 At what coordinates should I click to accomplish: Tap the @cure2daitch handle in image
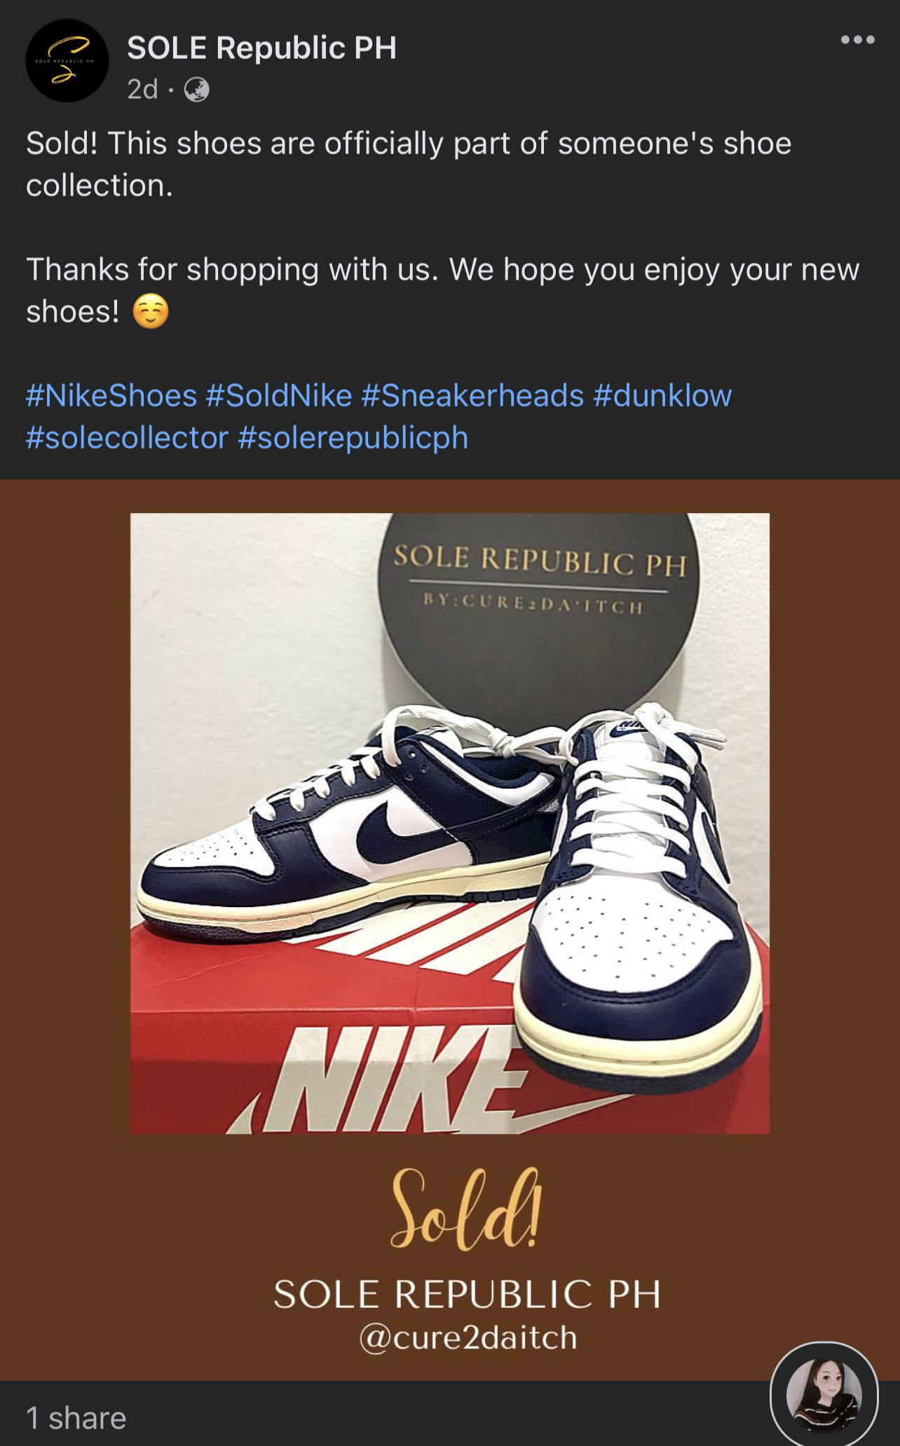pos(468,1338)
